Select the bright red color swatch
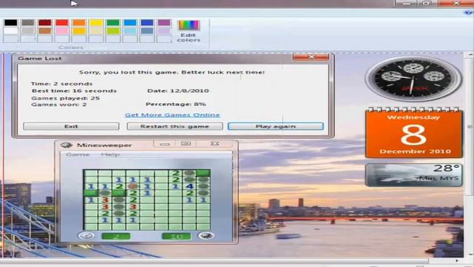This screenshot has height=267, width=474. 62,23
